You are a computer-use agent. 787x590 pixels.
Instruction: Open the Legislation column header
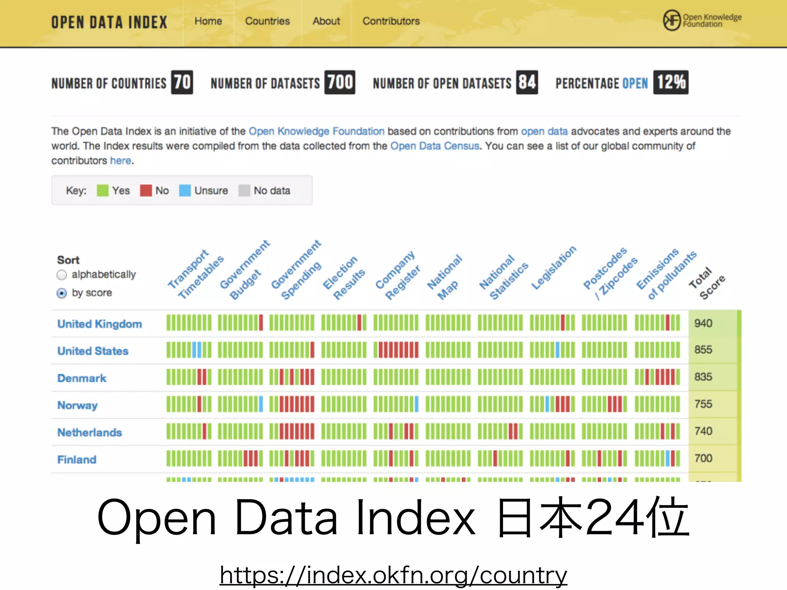pos(553,268)
